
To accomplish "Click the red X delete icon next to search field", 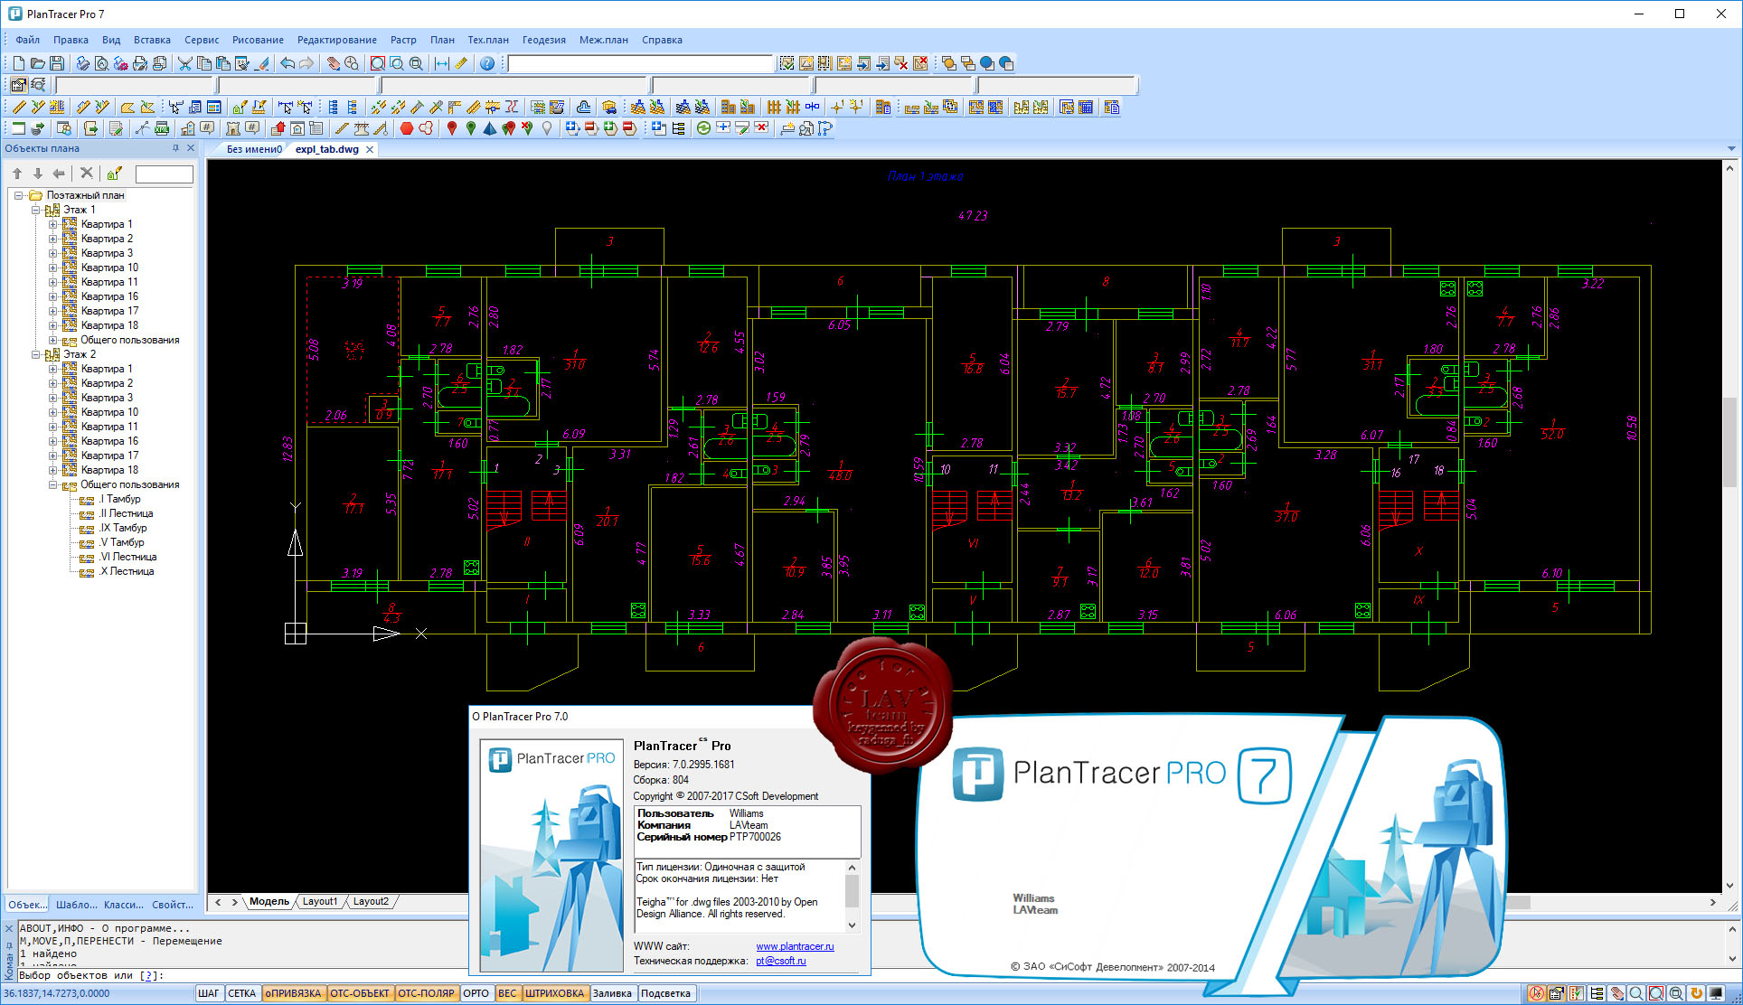I will pos(901,63).
